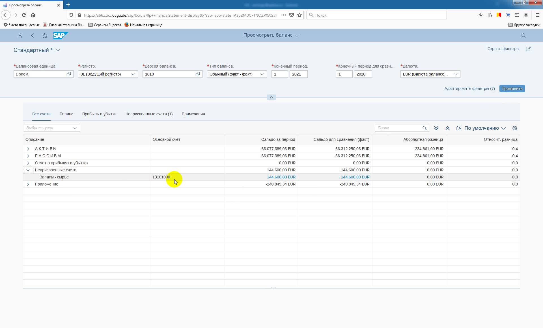Click the Применить button
This screenshot has width=543, height=328.
click(x=512, y=89)
